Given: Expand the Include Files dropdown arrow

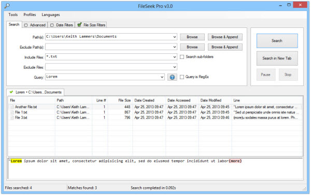Looking at the screenshot, I should click(x=175, y=57).
